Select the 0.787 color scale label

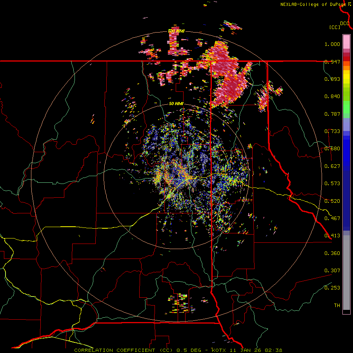[332, 114]
